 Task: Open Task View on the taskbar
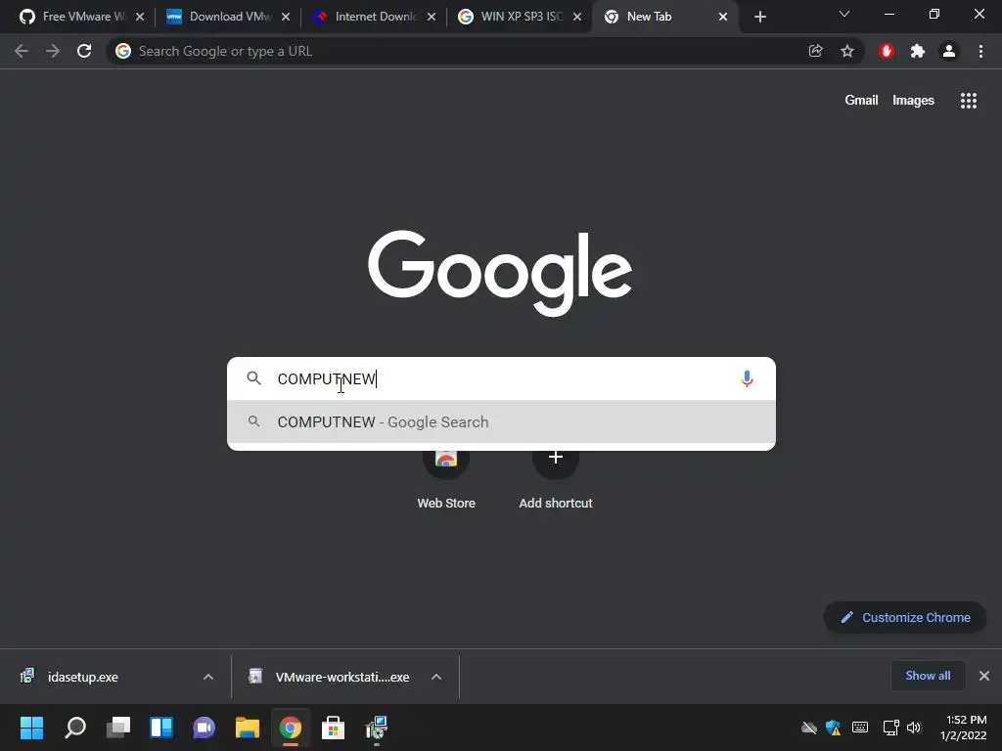point(118,728)
